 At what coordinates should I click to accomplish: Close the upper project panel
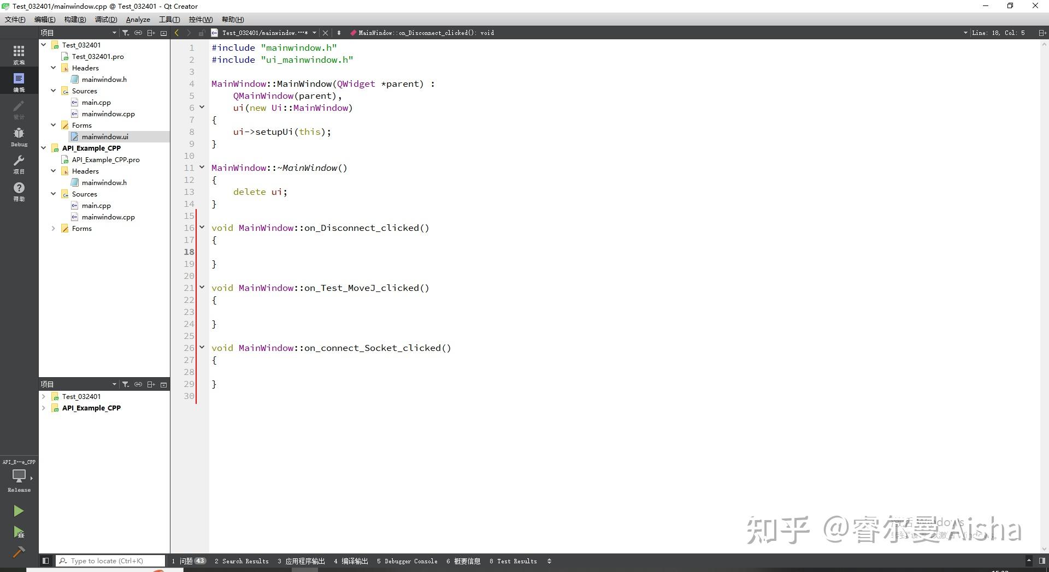(163, 33)
